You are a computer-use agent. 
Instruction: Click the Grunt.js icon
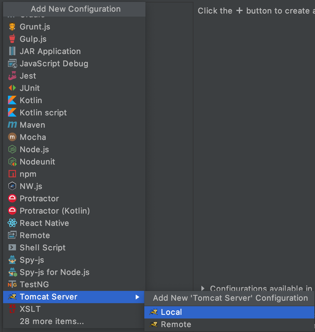(x=12, y=27)
